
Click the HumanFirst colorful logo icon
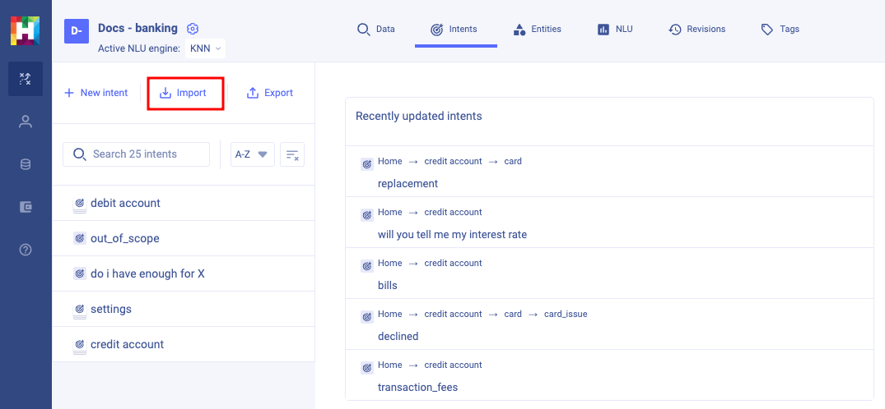[x=26, y=30]
